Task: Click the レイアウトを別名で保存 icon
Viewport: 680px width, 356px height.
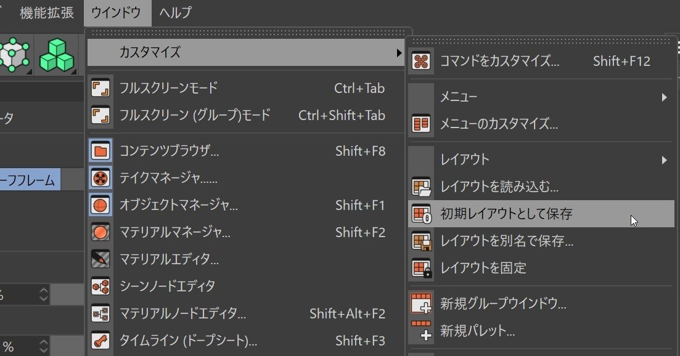Action: coord(421,241)
